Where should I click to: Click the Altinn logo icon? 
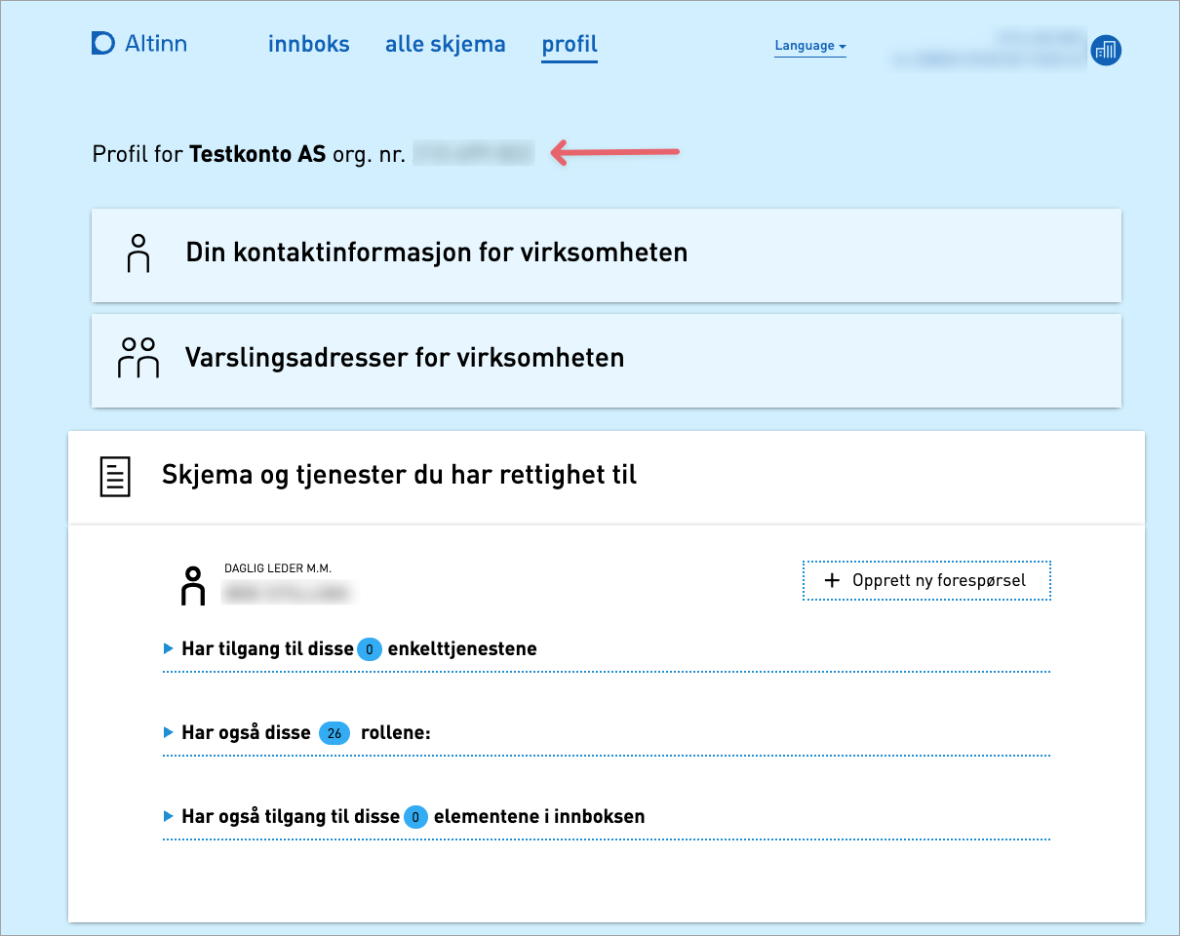[103, 43]
